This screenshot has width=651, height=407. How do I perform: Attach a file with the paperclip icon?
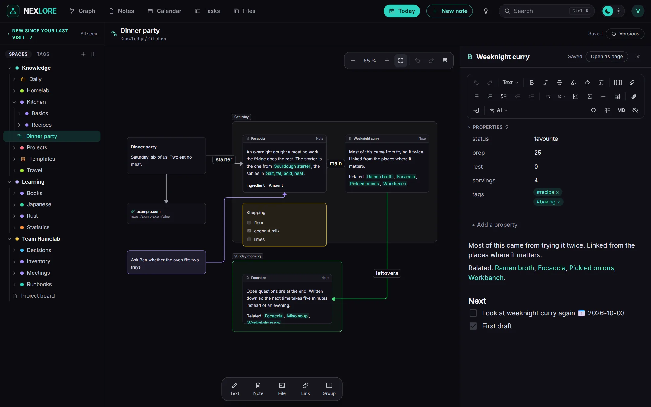point(634,96)
